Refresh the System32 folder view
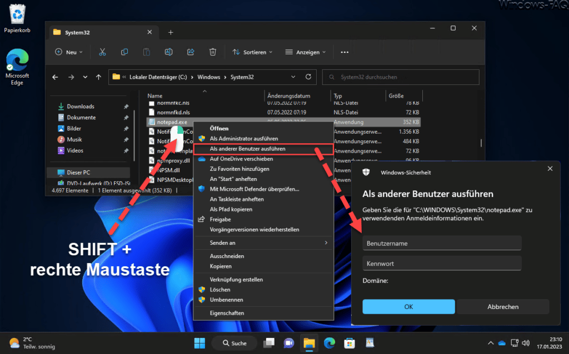 (x=308, y=77)
